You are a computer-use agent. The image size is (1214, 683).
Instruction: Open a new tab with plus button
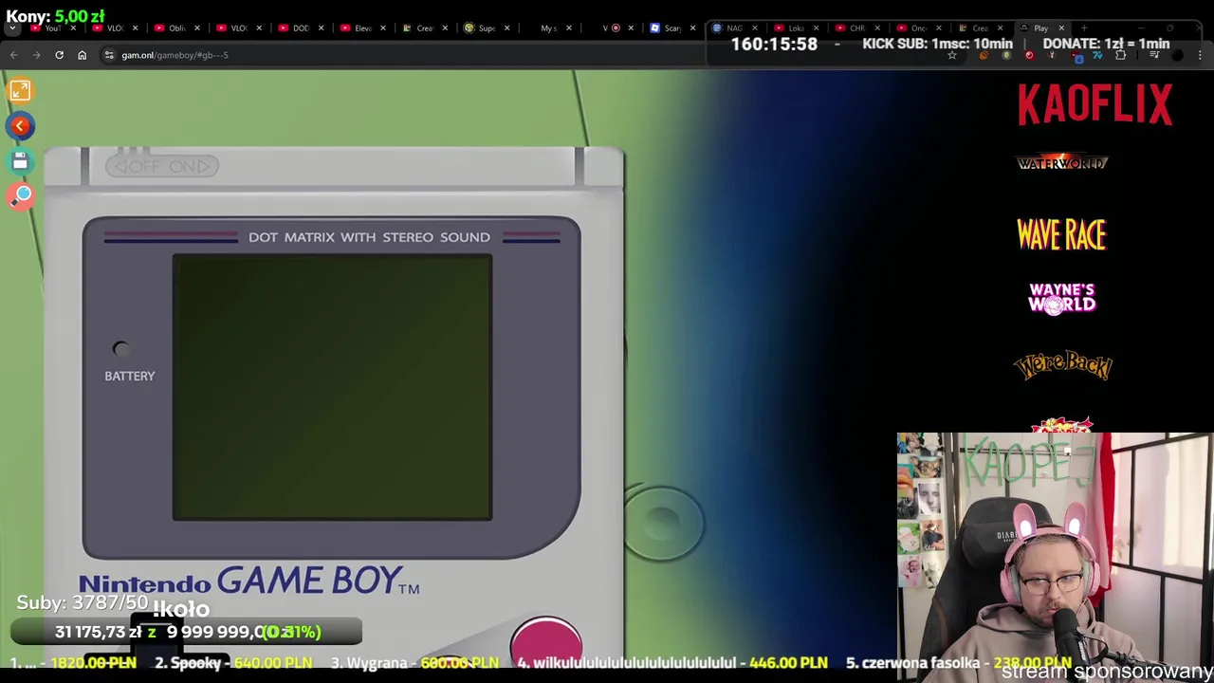click(1084, 28)
